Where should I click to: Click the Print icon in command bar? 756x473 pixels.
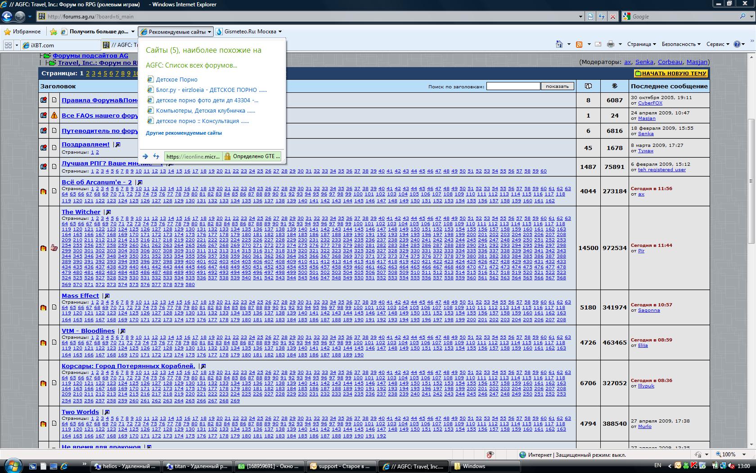tap(610, 44)
